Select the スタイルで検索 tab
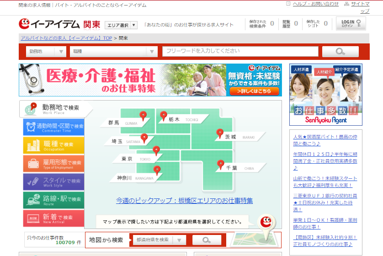Screen dimensions: 383x256 [x=54, y=182]
